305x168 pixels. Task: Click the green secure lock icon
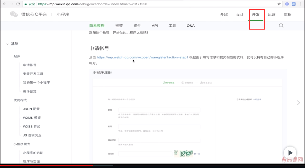(x=26, y=4)
